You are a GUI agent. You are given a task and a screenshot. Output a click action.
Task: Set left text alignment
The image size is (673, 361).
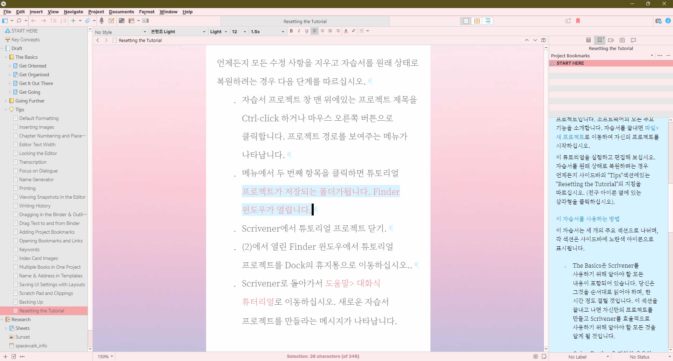click(x=315, y=31)
